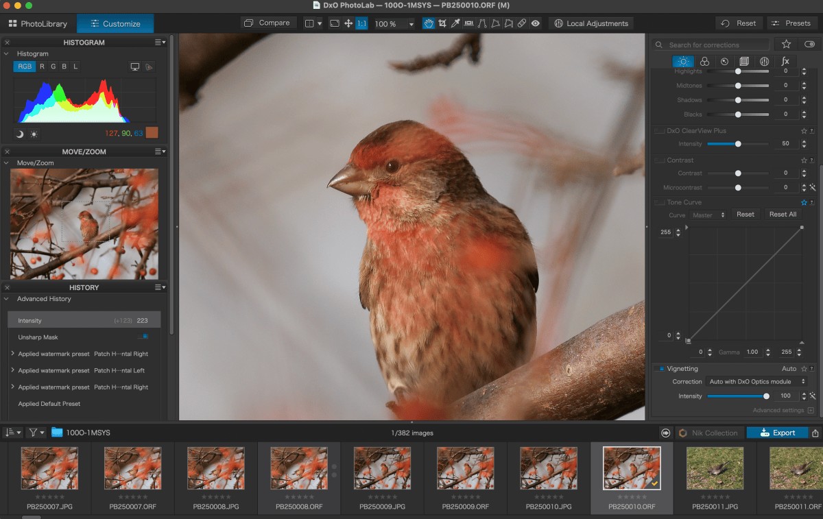Click the share icon beside Export
823x519 pixels.
815,433
